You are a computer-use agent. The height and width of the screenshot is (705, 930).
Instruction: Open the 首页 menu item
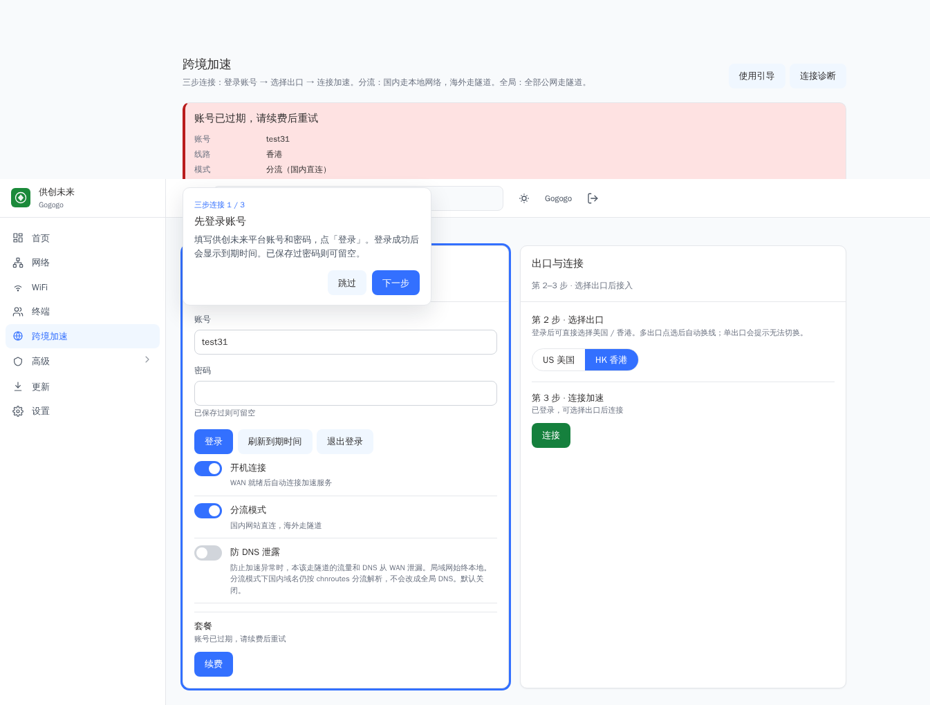(x=82, y=238)
